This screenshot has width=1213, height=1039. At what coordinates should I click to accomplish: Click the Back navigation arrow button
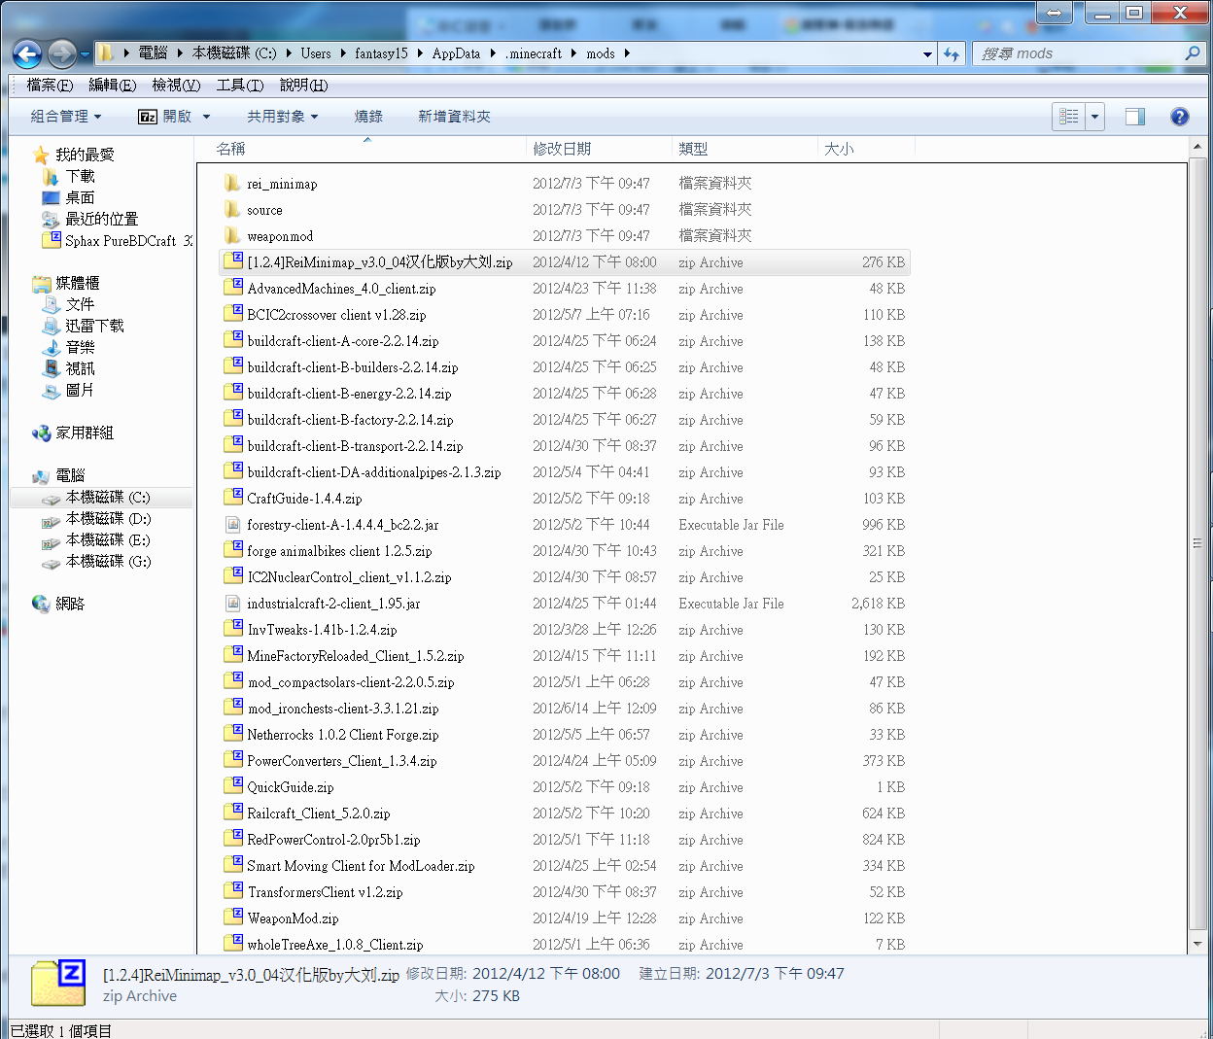27,53
